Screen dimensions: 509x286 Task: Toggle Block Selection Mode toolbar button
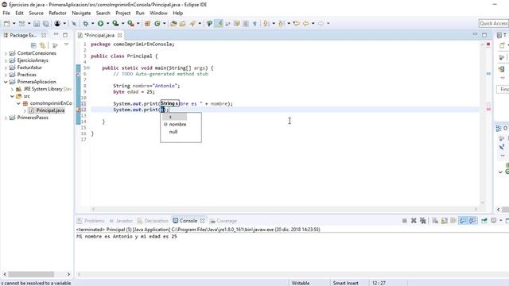point(246,24)
